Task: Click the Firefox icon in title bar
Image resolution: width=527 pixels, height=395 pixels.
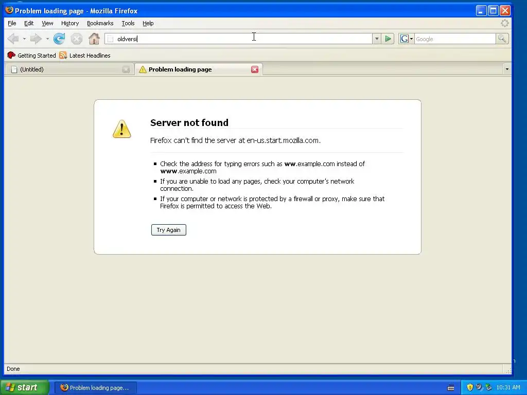Action: pos(9,10)
